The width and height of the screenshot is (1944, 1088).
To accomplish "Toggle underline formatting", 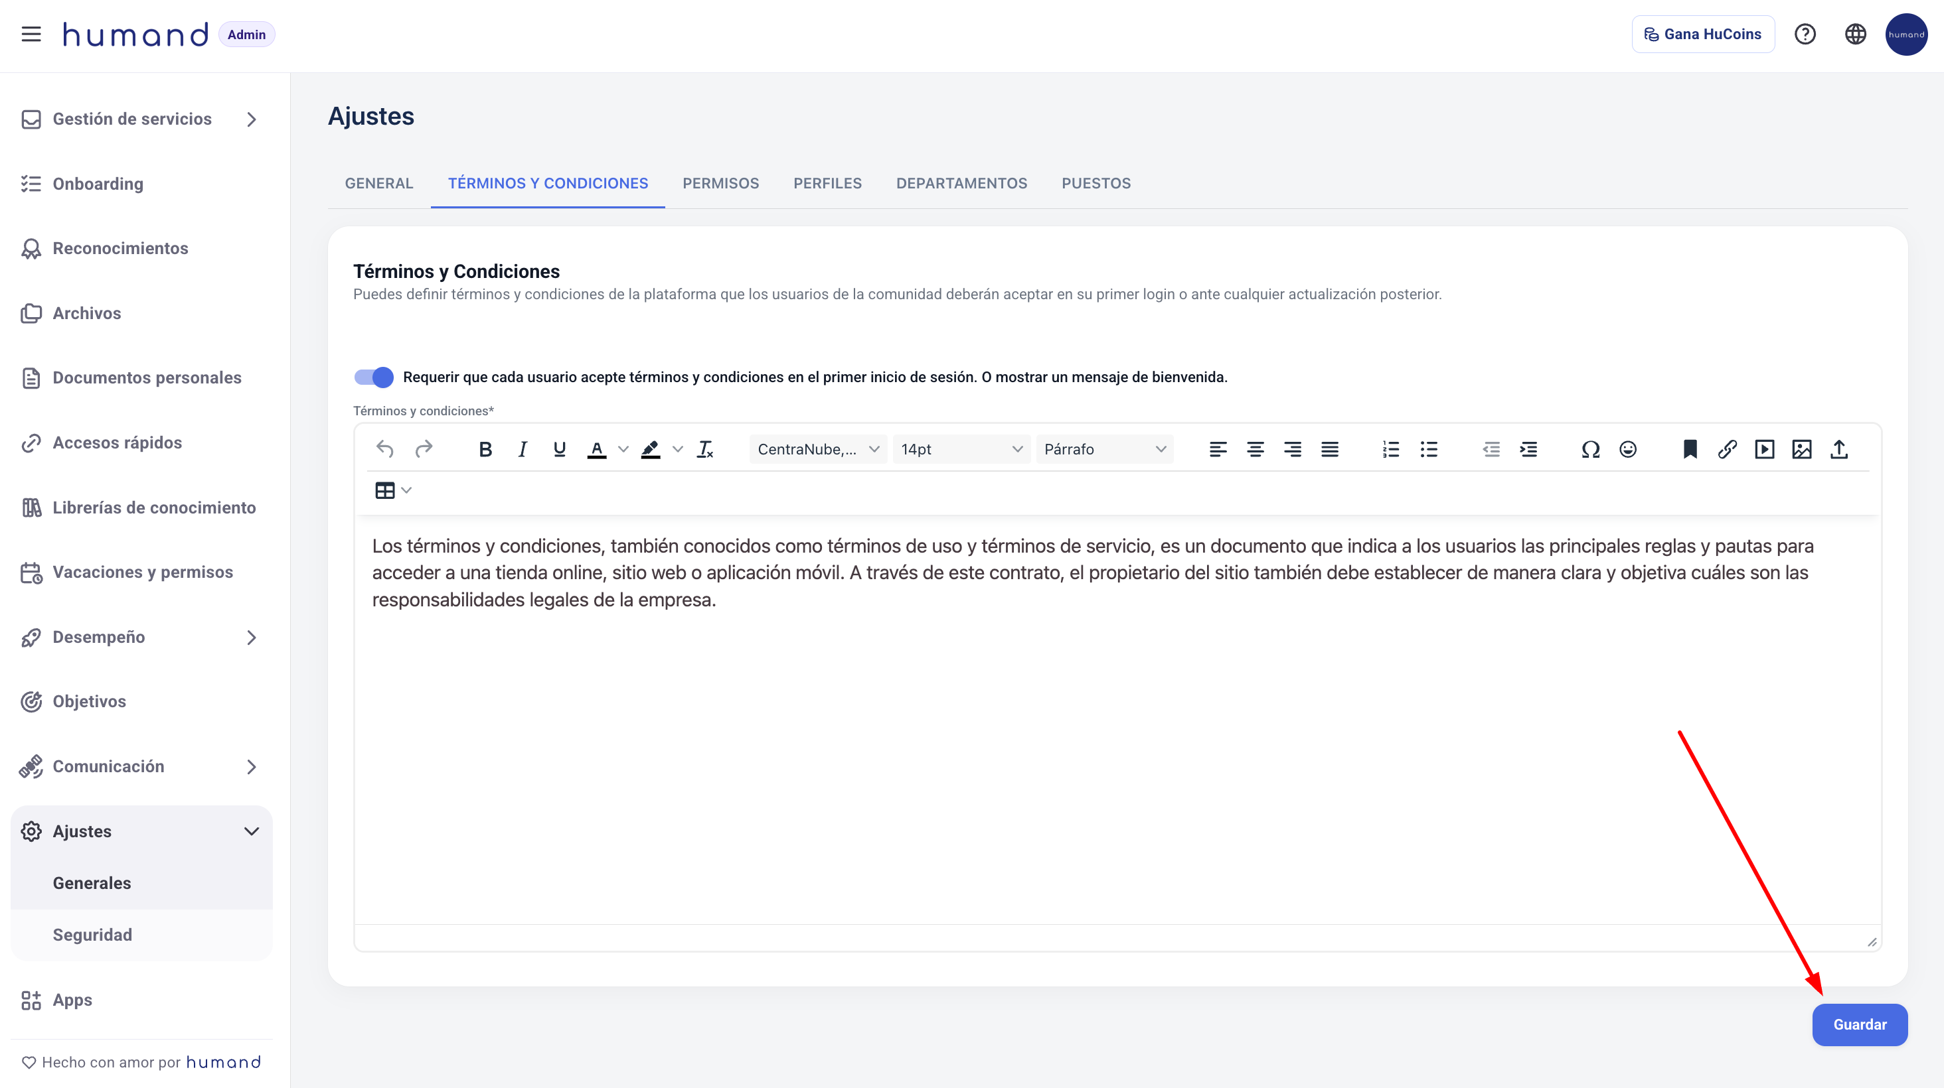I will [559, 449].
